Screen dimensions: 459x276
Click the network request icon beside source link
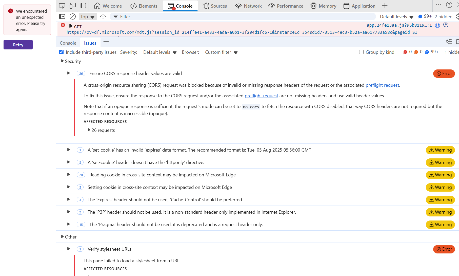(x=437, y=25)
